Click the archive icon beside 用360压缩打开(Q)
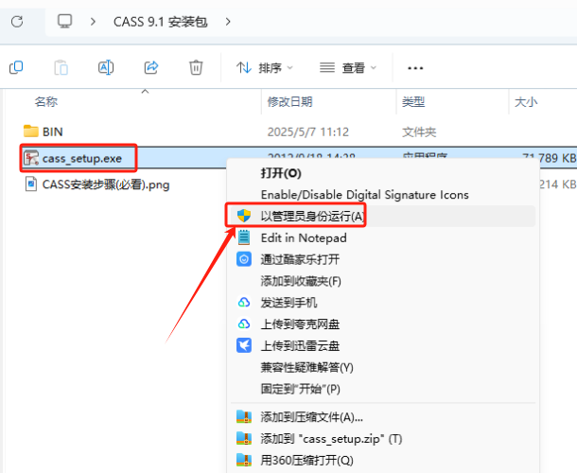 coord(244,460)
